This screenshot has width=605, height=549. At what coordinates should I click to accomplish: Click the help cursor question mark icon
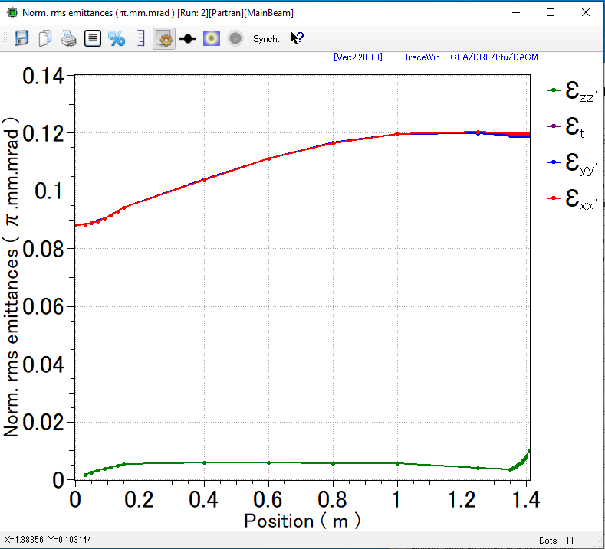pos(298,38)
